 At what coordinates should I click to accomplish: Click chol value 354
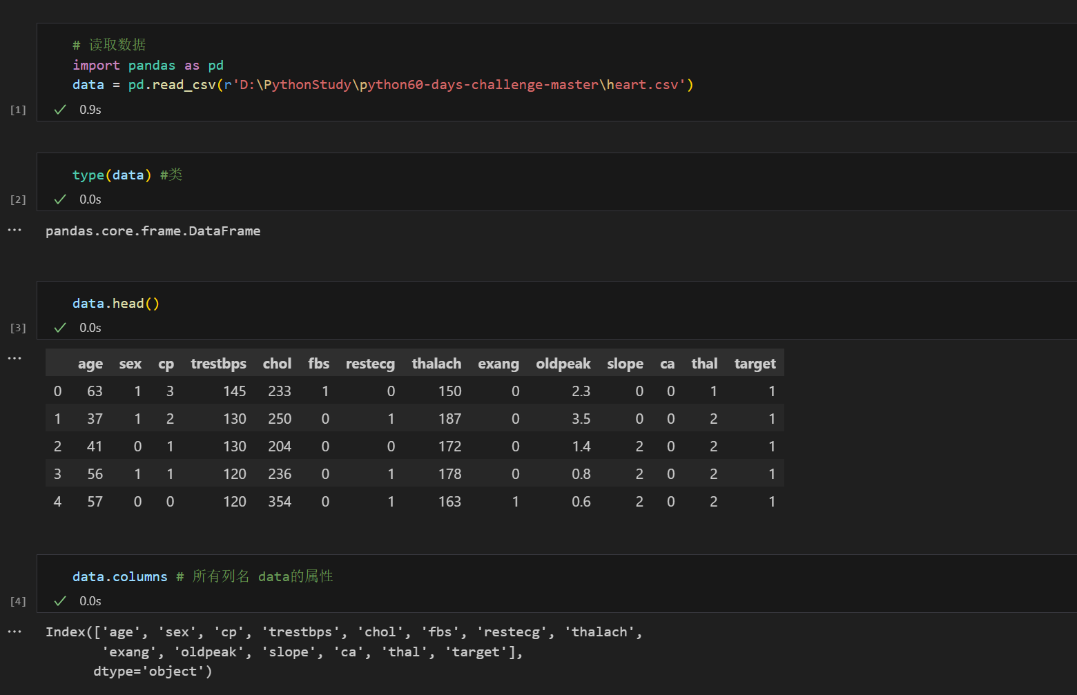(280, 502)
